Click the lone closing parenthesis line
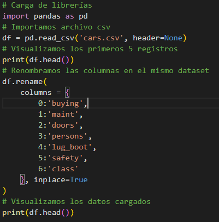Screen dimensions: 219x222 click(x=4, y=191)
